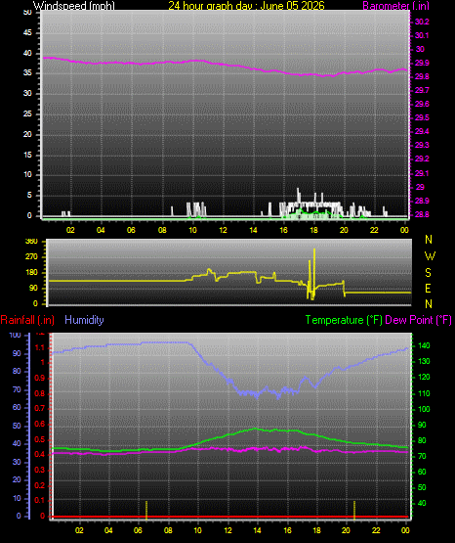Click the 140 temperature scale value
The image size is (455, 543).
click(x=424, y=345)
